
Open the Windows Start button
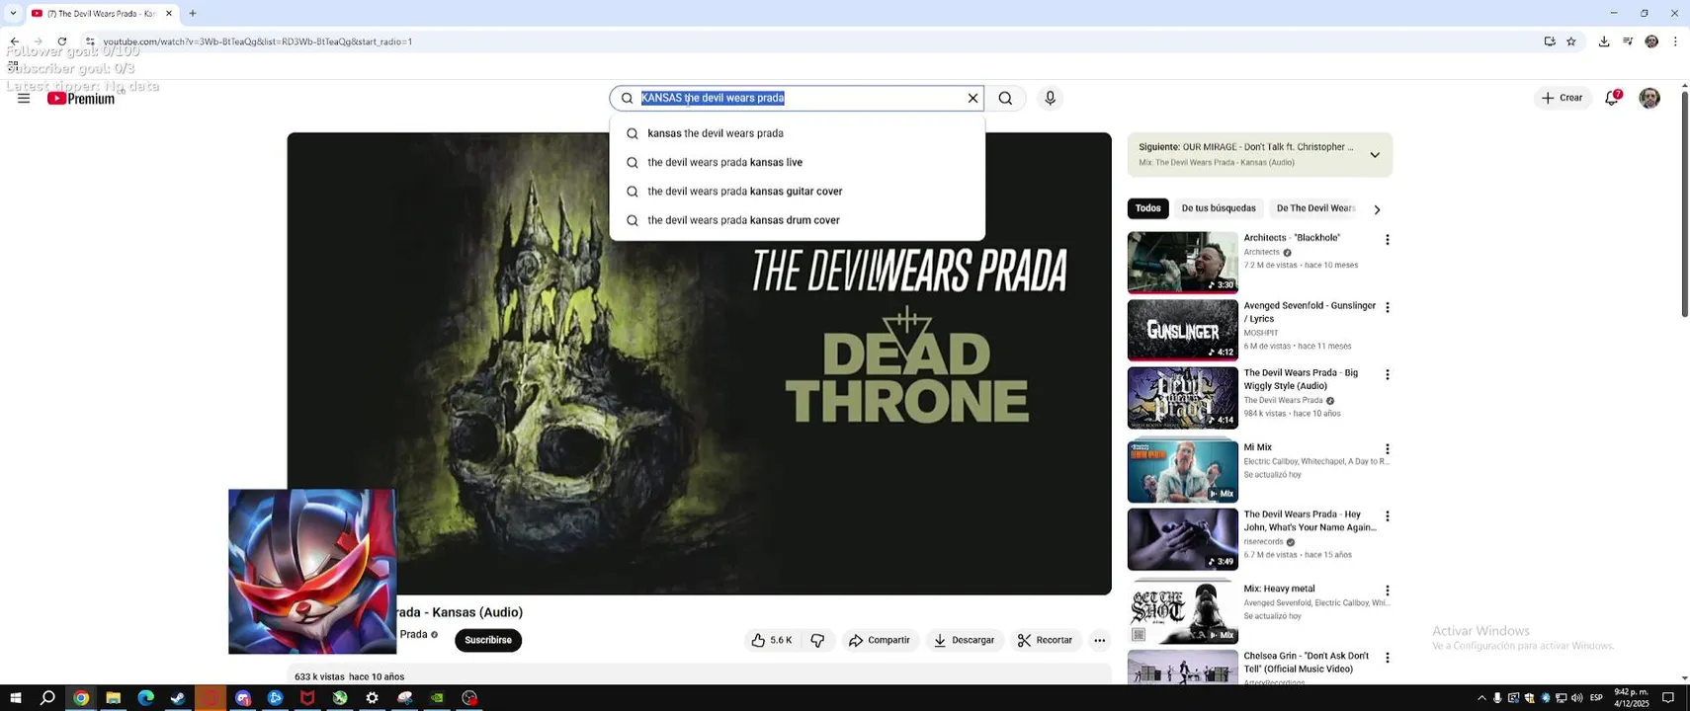(x=15, y=698)
